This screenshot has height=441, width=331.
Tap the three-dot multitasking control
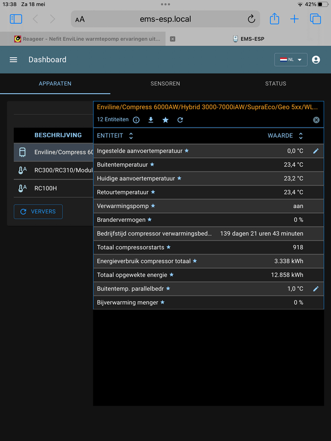pyautogui.click(x=165, y=4)
